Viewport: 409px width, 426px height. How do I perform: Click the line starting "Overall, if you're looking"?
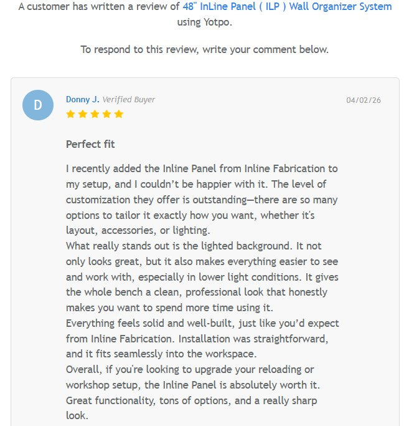pyautogui.click(x=190, y=369)
